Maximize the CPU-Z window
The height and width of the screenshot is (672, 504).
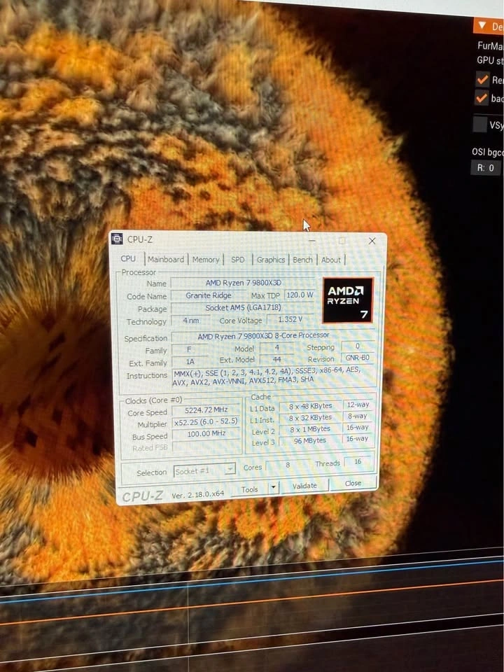(x=342, y=241)
